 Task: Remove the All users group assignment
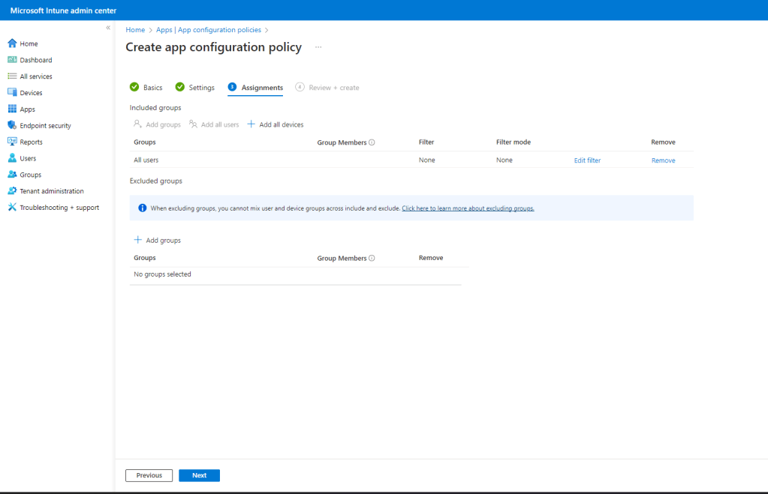click(x=663, y=160)
